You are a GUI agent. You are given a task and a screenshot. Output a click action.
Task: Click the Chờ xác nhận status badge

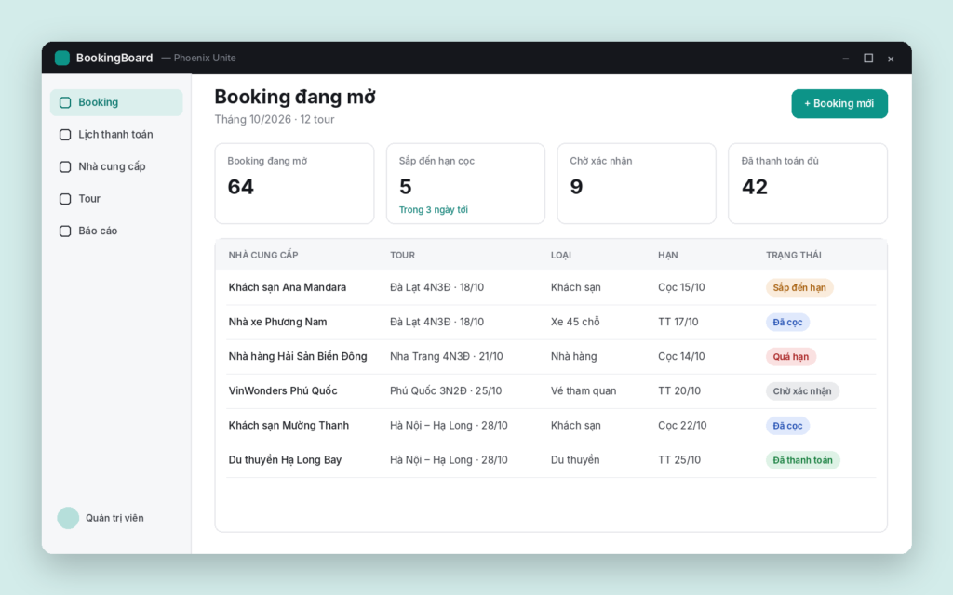pos(802,391)
